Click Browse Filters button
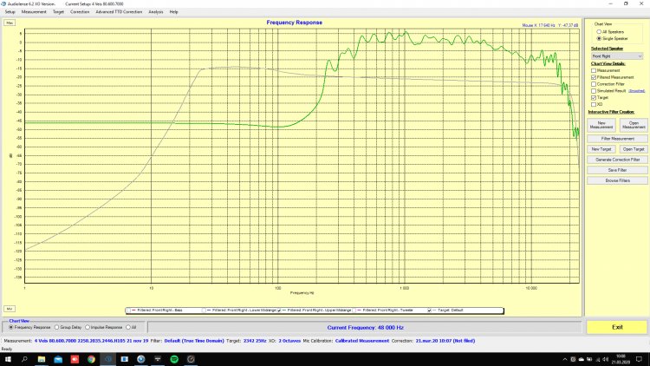This screenshot has height=366, width=650. click(617, 180)
